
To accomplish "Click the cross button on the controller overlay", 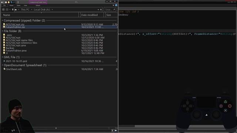I will [226, 110].
